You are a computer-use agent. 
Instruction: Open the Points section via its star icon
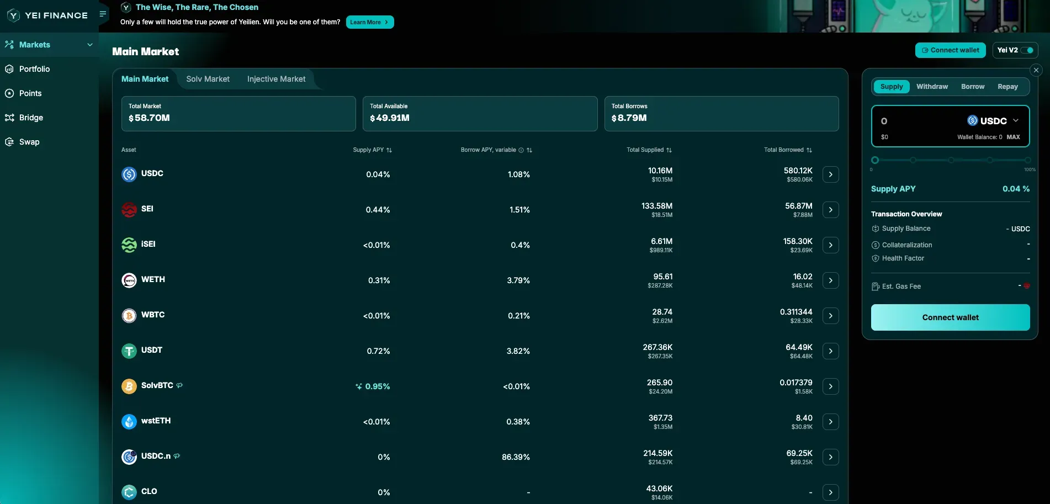[x=9, y=93]
